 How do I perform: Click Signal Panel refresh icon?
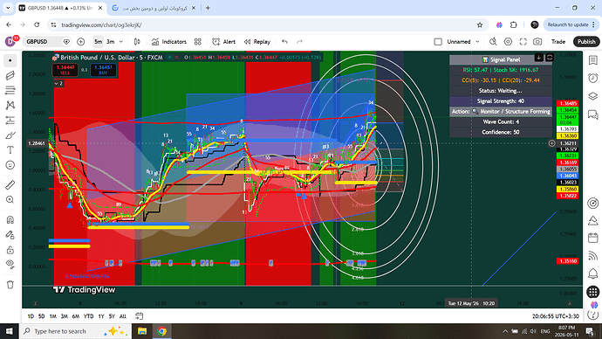550,58
